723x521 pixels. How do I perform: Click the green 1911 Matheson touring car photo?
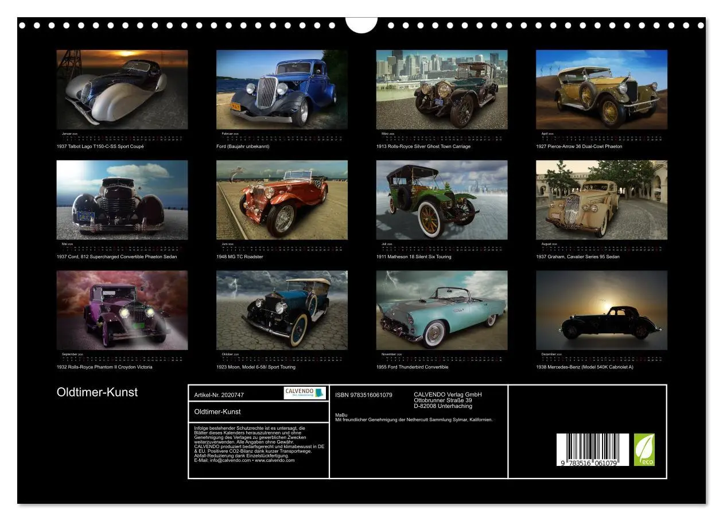442,200
